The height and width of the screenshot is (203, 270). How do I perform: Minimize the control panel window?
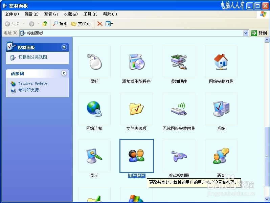[250, 6]
